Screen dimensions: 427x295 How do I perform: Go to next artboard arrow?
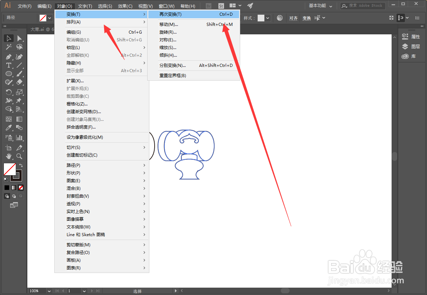click(x=93, y=291)
